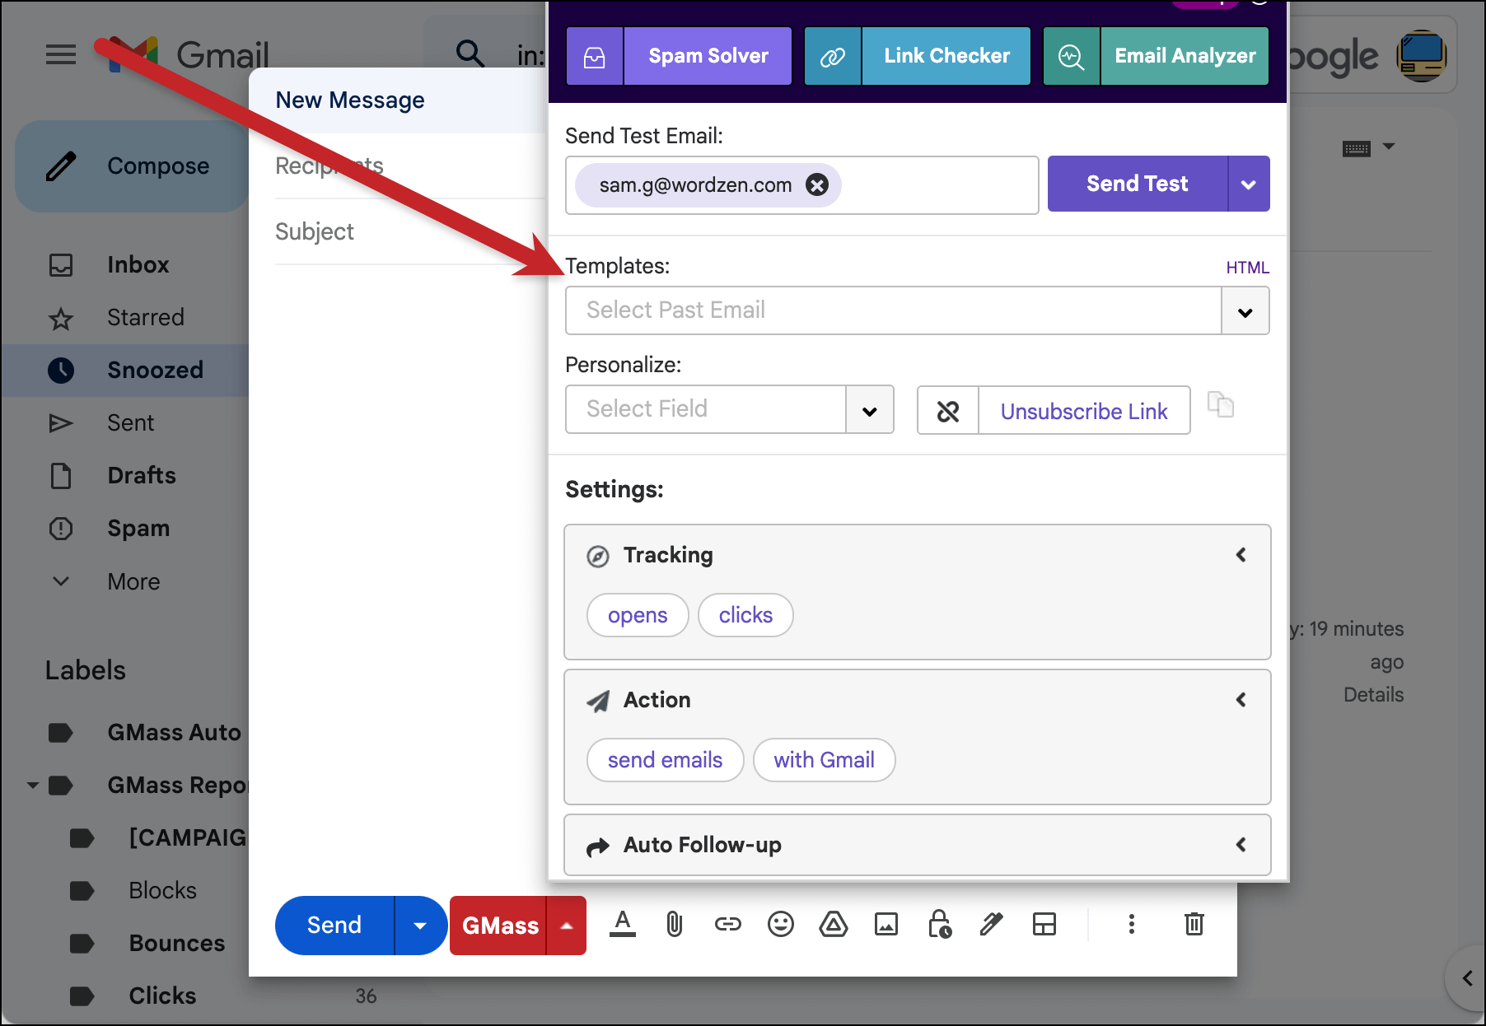Expand the Tracking settings section
1486x1026 pixels.
tap(1241, 555)
